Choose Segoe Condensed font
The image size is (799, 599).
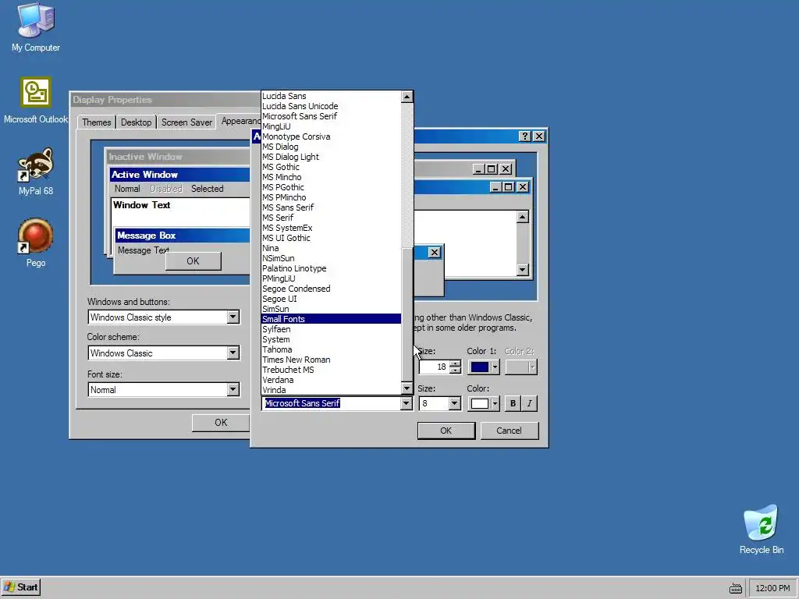[x=331, y=289]
